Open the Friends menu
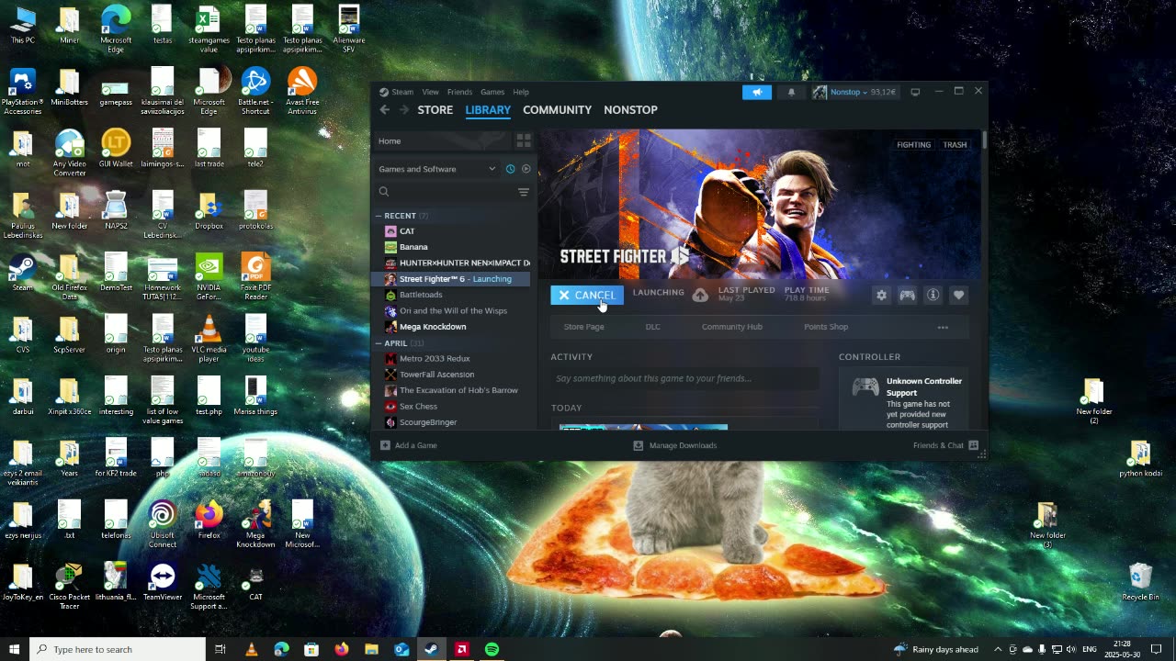 [x=459, y=92]
